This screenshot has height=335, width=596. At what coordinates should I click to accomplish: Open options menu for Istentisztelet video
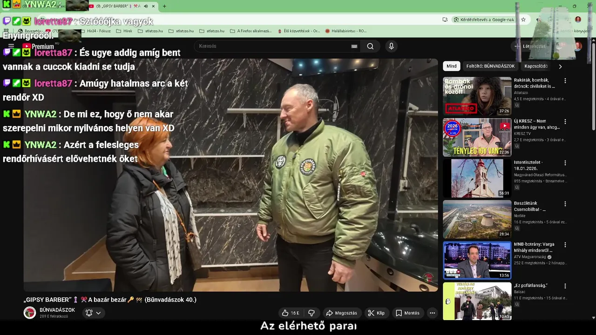(565, 163)
